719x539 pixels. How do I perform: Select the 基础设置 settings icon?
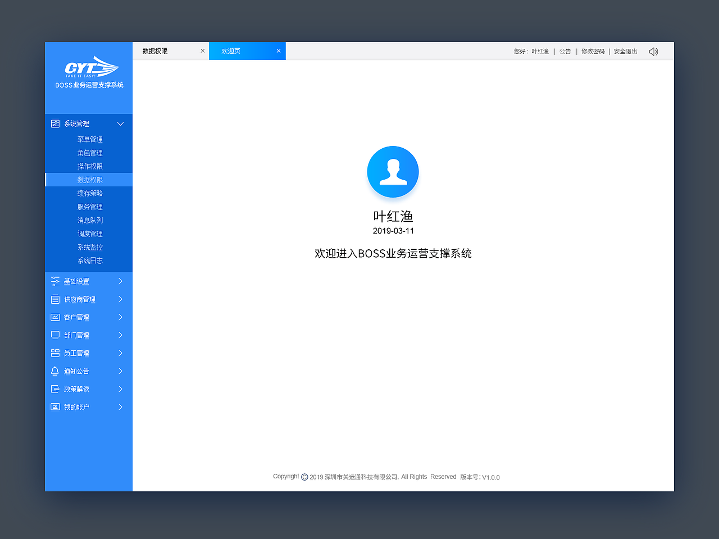(55, 281)
